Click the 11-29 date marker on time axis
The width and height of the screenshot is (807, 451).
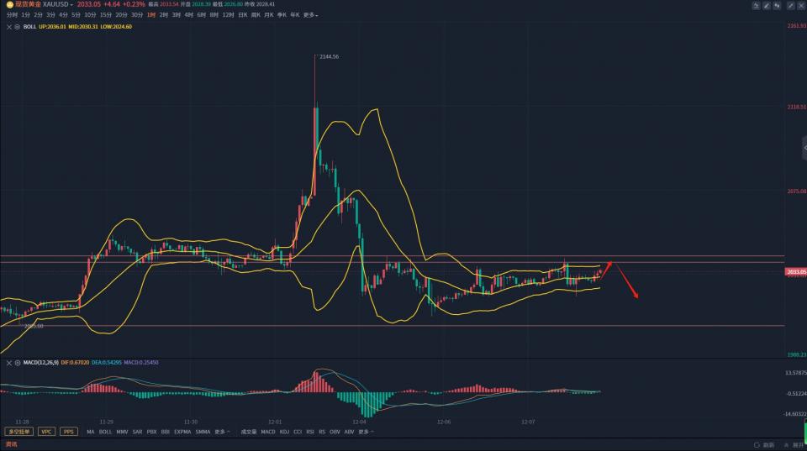click(106, 422)
